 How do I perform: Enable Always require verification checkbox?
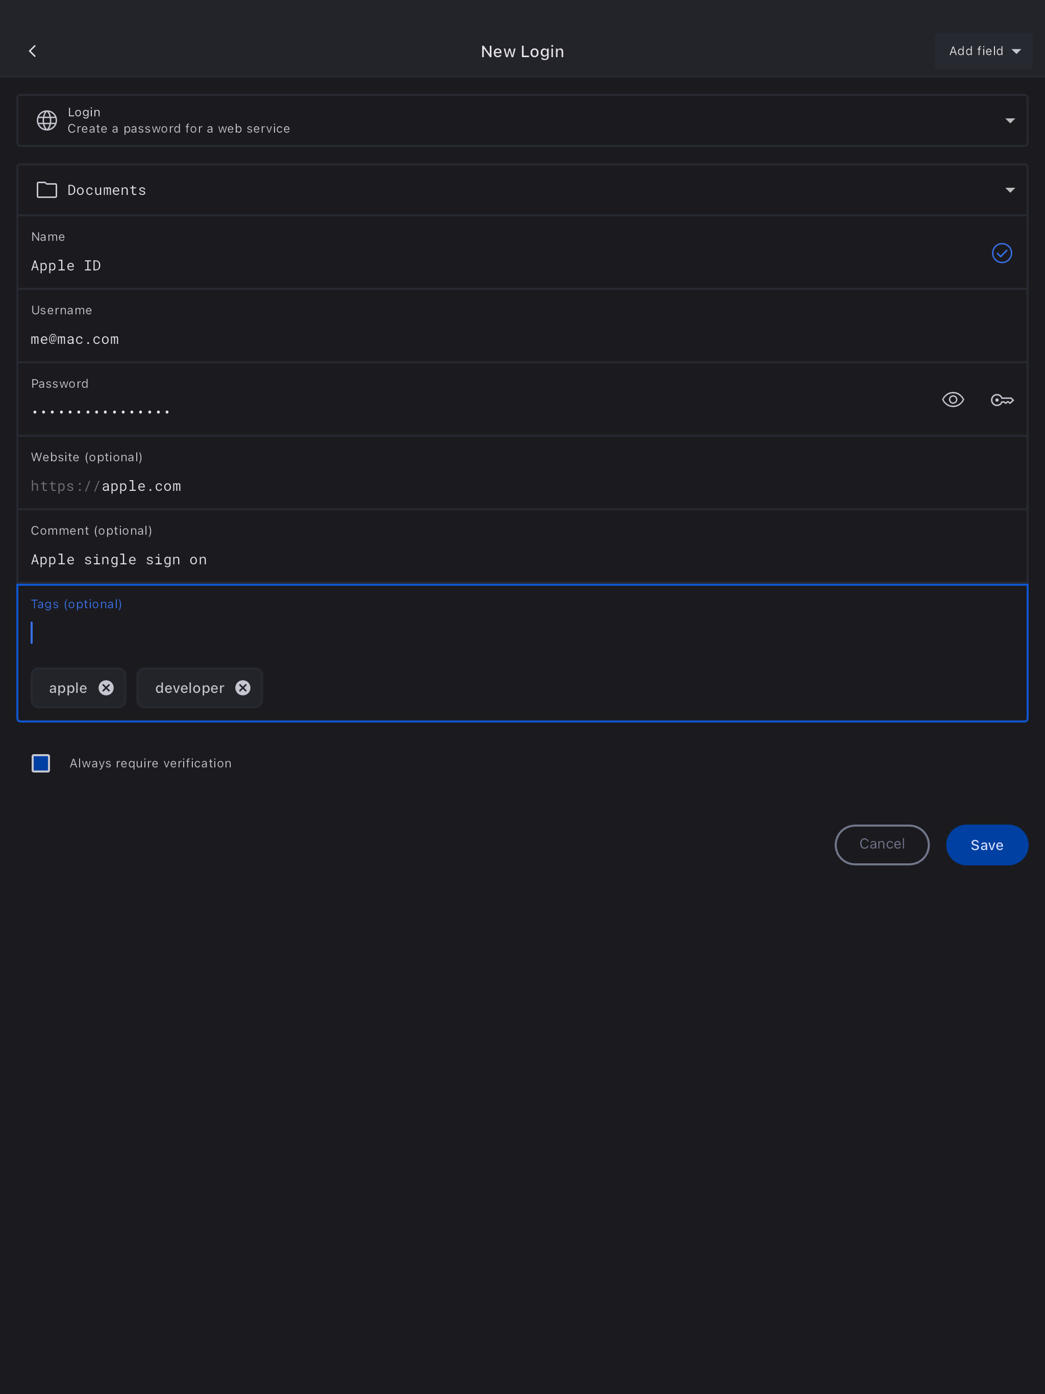pos(41,763)
